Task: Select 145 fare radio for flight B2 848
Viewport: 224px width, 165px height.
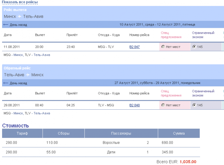Action: click(x=194, y=105)
